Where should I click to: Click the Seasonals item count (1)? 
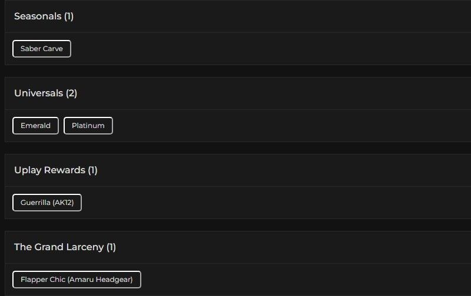(69, 16)
